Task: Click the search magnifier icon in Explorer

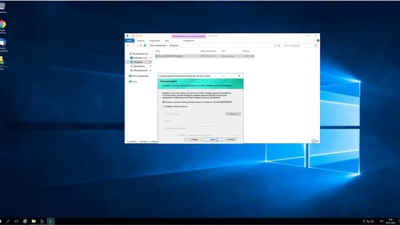Action: click(316, 46)
